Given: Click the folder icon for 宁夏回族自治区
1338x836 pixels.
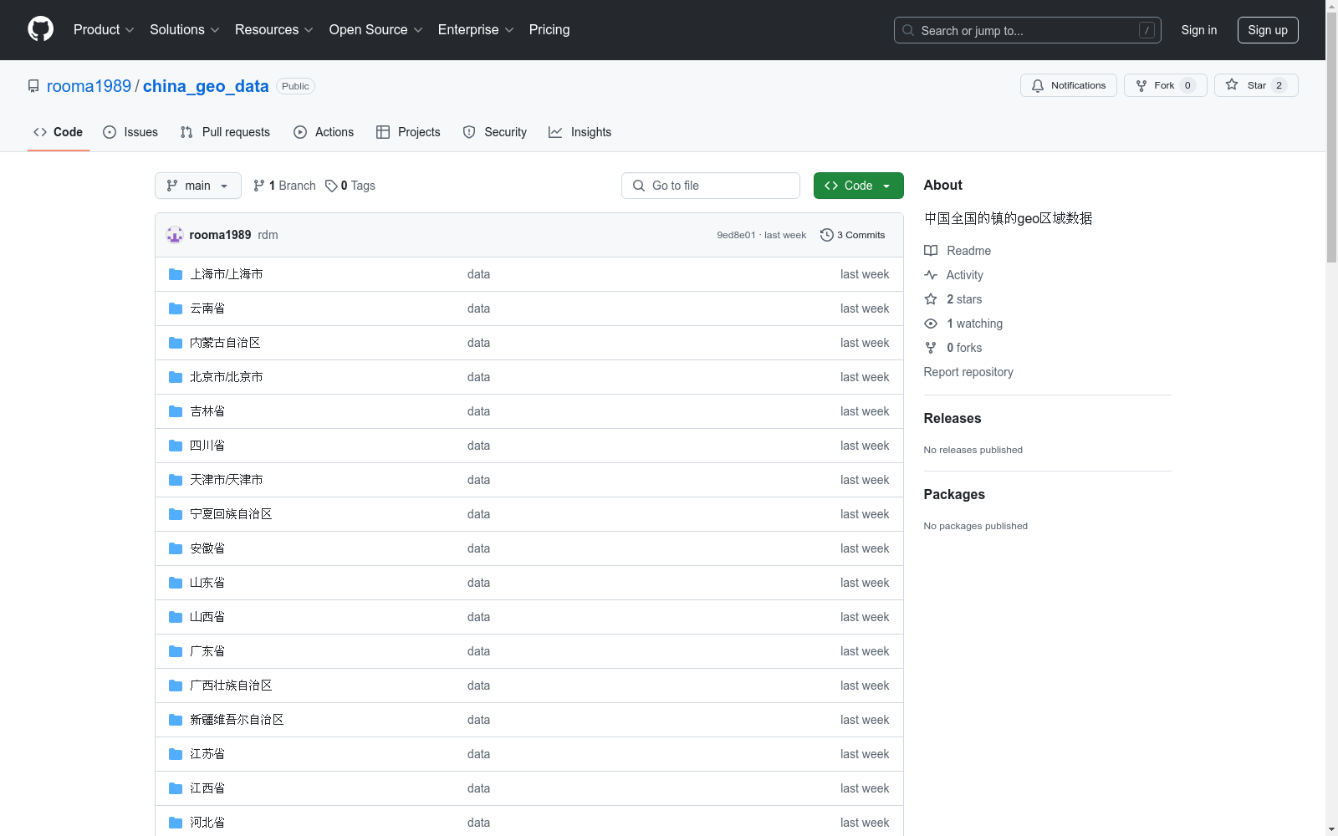Looking at the screenshot, I should coord(176,514).
